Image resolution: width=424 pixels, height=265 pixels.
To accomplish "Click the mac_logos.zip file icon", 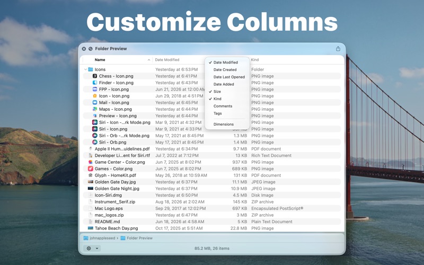I will (90, 215).
